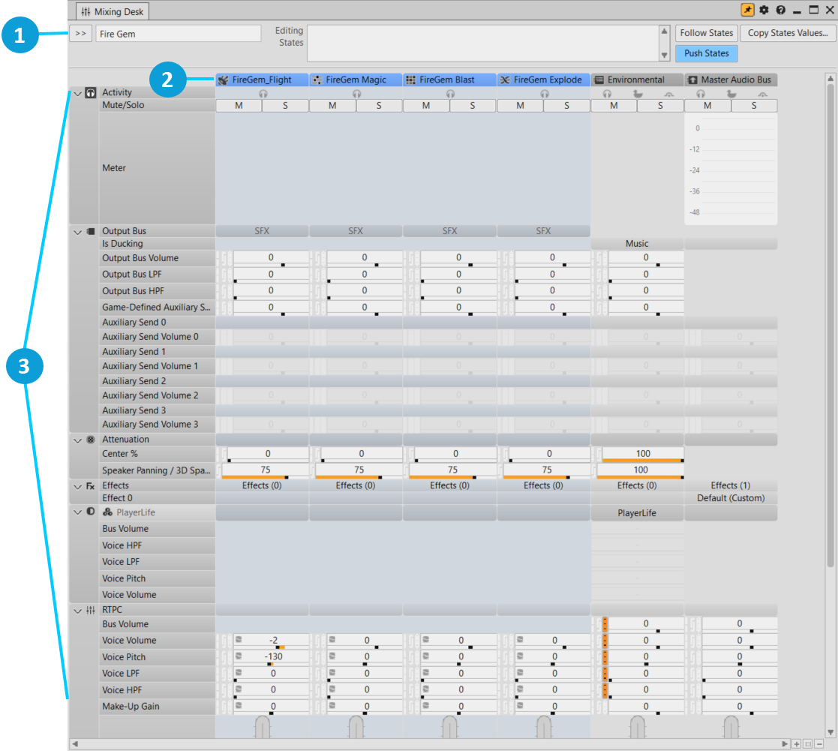Mute the Master Audio Bus strip
Viewport: 838px width, 751px height.
[707, 107]
